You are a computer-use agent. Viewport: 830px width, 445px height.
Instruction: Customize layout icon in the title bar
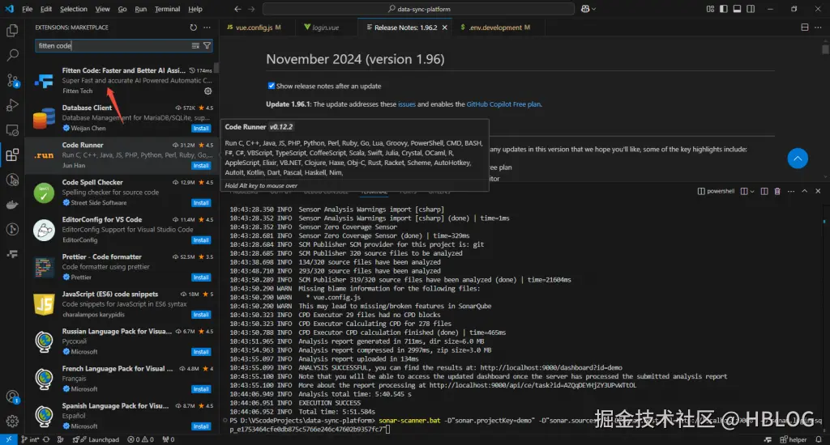tap(710, 9)
